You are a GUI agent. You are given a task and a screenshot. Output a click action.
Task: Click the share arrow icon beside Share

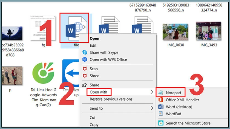coord(85,85)
